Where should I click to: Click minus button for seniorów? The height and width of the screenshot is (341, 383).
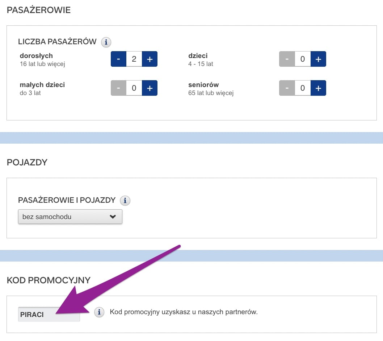[287, 88]
